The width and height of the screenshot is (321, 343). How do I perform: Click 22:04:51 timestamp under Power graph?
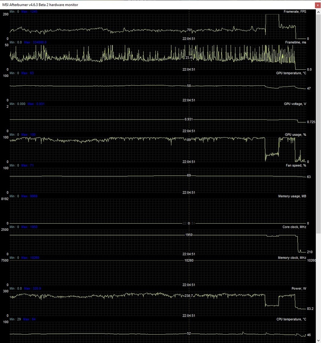pyautogui.click(x=189, y=316)
